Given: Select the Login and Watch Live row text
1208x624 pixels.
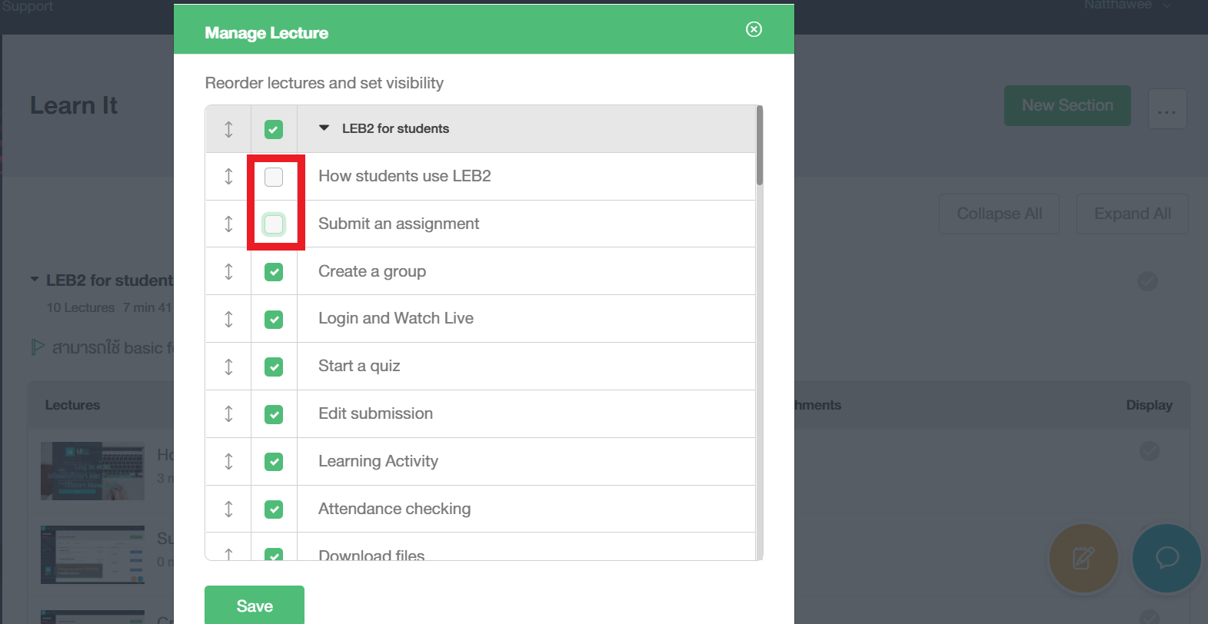Looking at the screenshot, I should tap(396, 318).
